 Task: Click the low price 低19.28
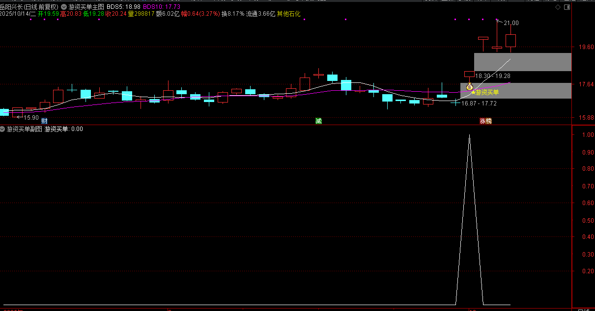93,14
